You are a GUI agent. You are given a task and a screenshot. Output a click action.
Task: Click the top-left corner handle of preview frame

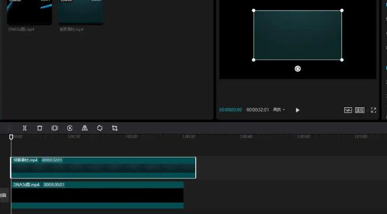click(253, 11)
